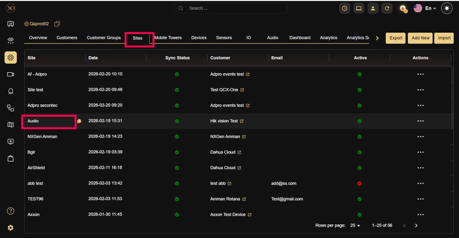
Task: Sort by the Date column header
Action: click(x=93, y=58)
